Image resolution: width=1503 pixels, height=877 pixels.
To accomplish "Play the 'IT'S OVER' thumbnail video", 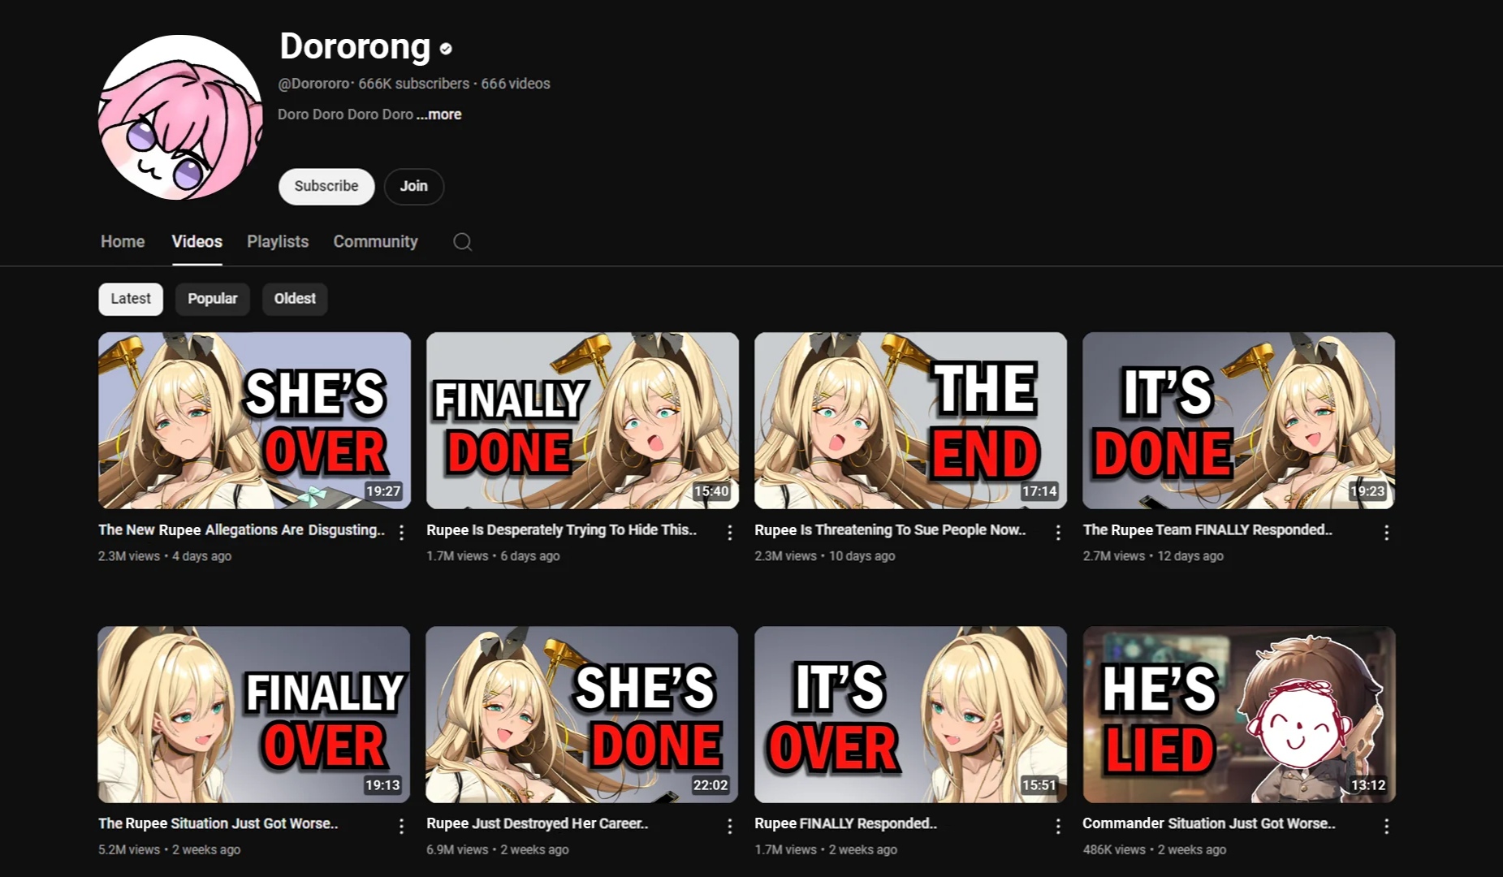I will pos(910,715).
